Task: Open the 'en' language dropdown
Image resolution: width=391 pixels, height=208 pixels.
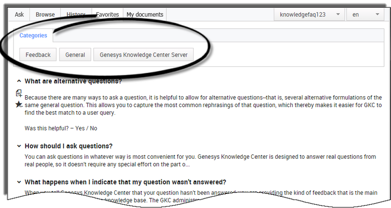Action: point(366,15)
